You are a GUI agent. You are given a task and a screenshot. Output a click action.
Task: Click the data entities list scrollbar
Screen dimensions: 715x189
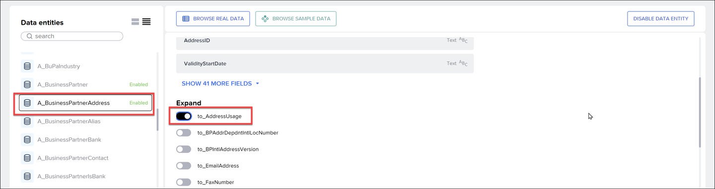pos(158,120)
